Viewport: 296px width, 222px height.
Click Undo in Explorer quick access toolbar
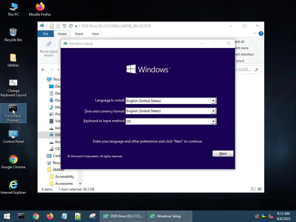click(64, 26)
